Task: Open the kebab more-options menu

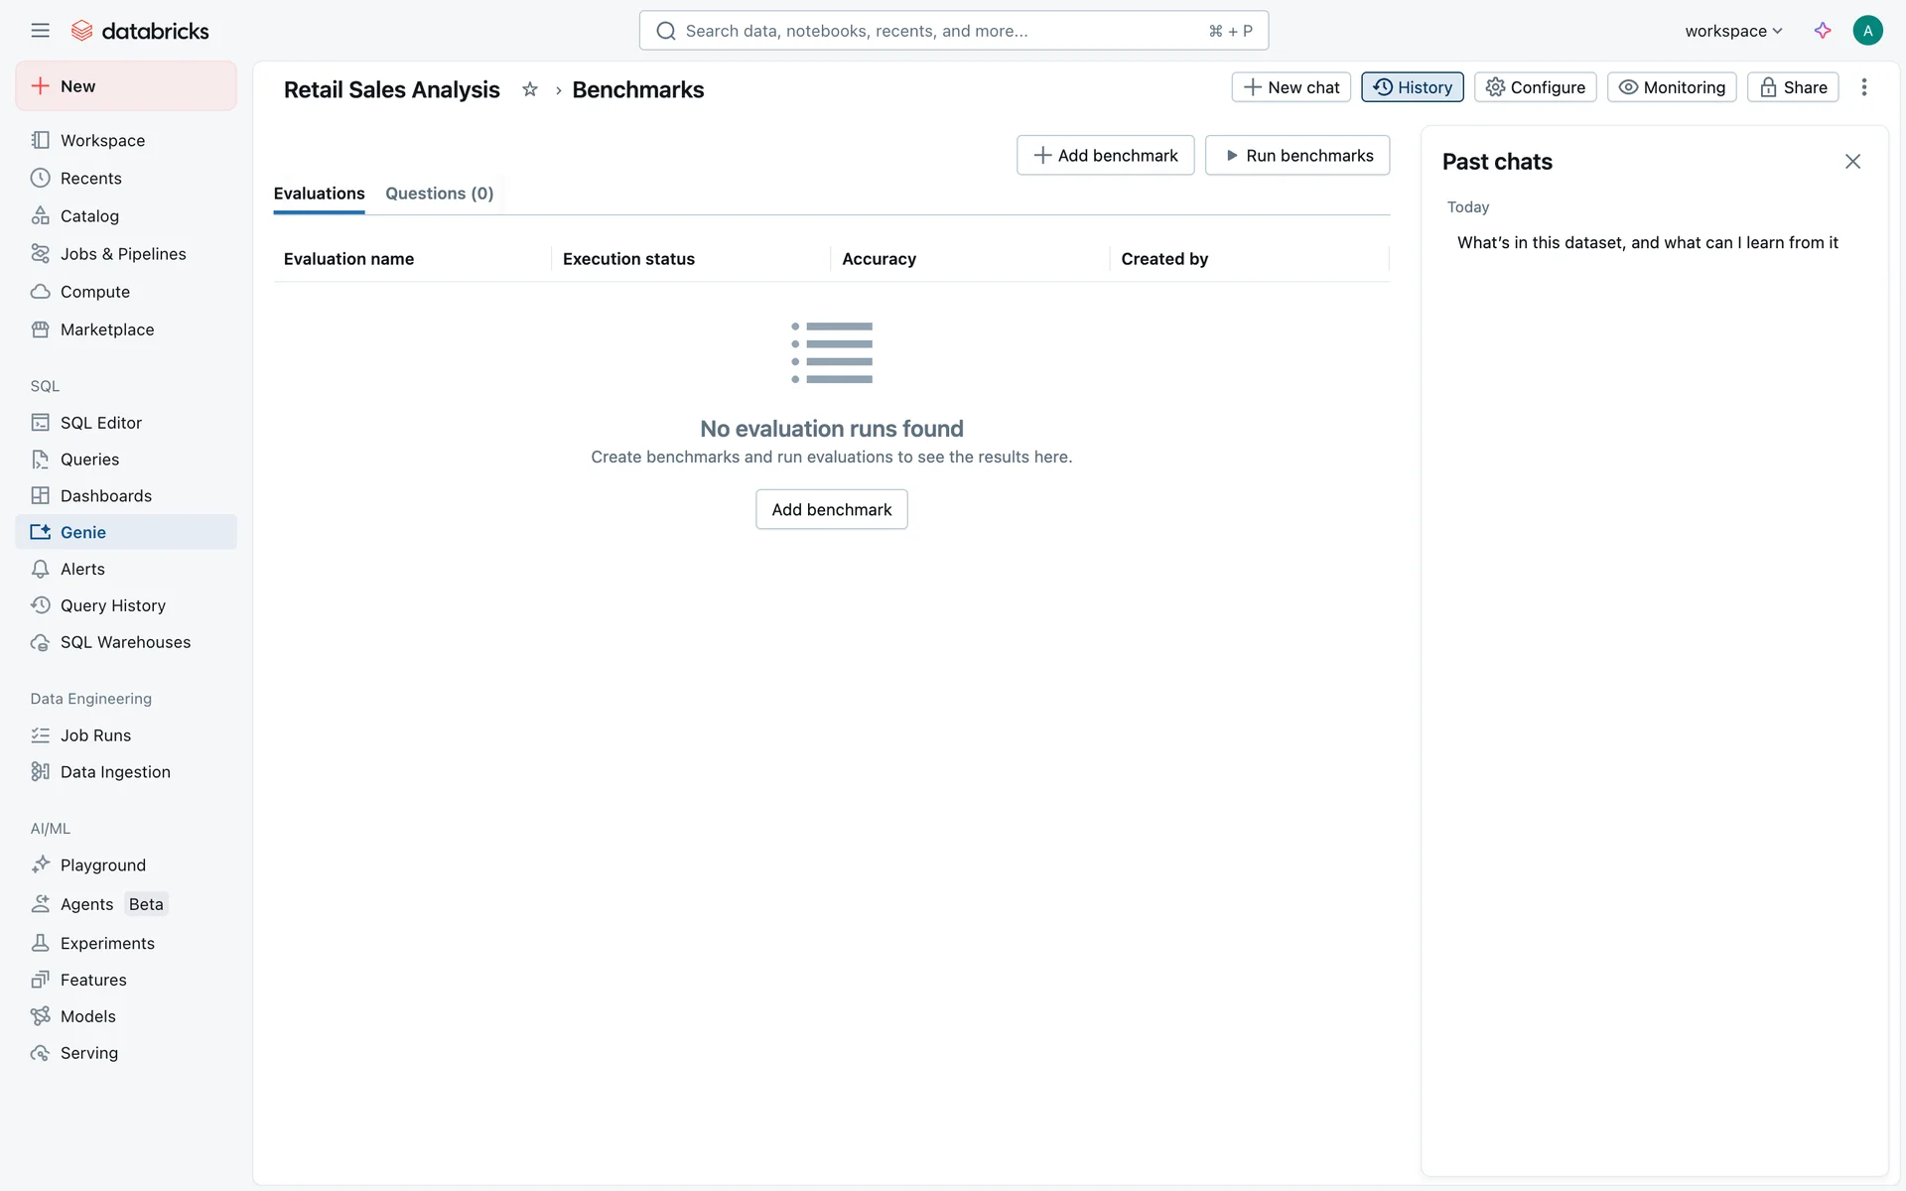Action: pos(1864,87)
